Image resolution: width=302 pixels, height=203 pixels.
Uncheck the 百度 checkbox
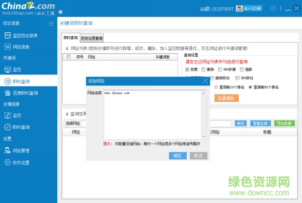[187, 69]
